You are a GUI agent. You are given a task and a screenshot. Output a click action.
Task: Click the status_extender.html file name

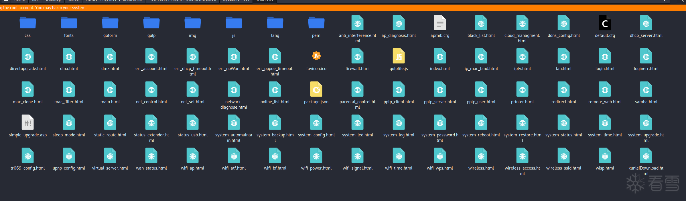click(x=151, y=138)
